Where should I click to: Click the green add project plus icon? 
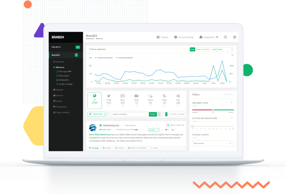[78, 47]
